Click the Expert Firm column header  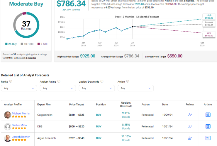(44, 105)
